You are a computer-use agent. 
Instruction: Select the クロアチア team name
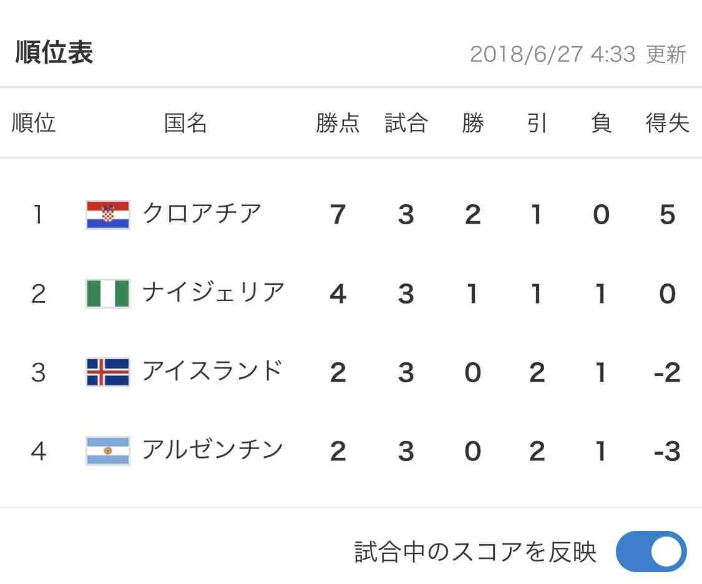pyautogui.click(x=202, y=214)
